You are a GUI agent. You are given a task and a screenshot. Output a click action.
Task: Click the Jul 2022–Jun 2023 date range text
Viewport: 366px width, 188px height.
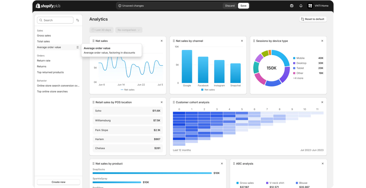pyautogui.click(x=312, y=150)
